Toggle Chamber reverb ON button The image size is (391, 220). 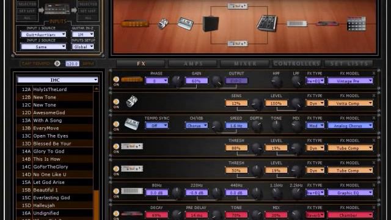(116, 213)
